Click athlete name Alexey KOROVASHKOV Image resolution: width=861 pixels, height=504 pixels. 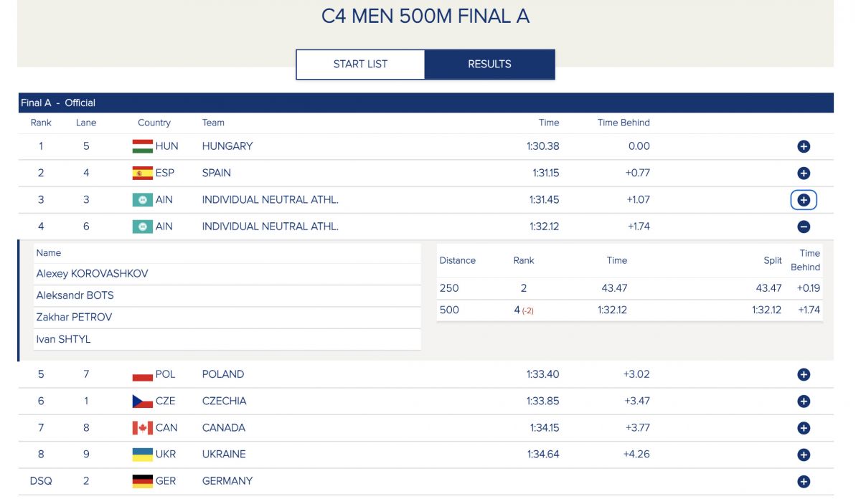(92, 274)
